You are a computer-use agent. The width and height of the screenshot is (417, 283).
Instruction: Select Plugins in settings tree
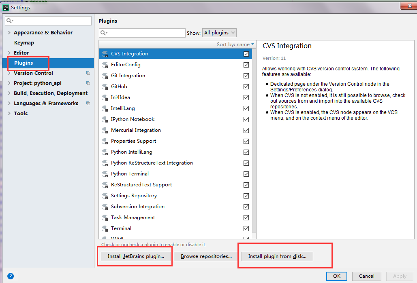coord(48,63)
